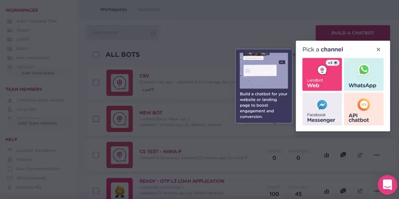This screenshot has height=199, width=399.
Task: Open the CS TEST - ANNA P bot thumbnail
Action: tap(120, 155)
